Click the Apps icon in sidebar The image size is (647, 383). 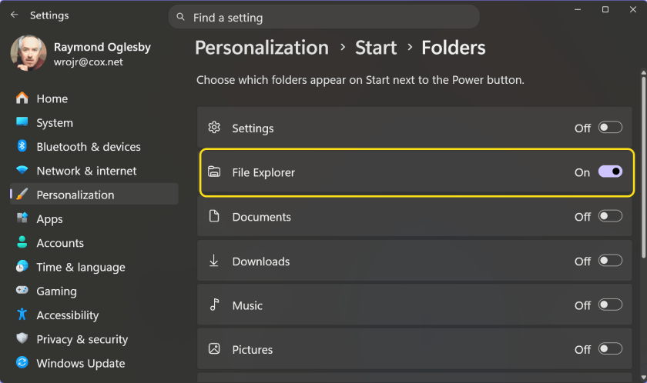22,218
